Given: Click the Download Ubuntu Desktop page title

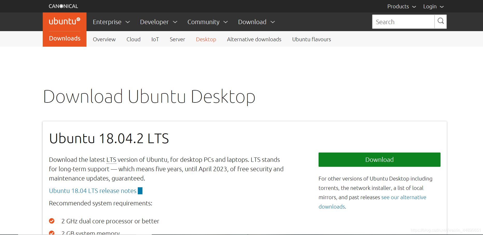Looking at the screenshot, I should [x=149, y=96].
